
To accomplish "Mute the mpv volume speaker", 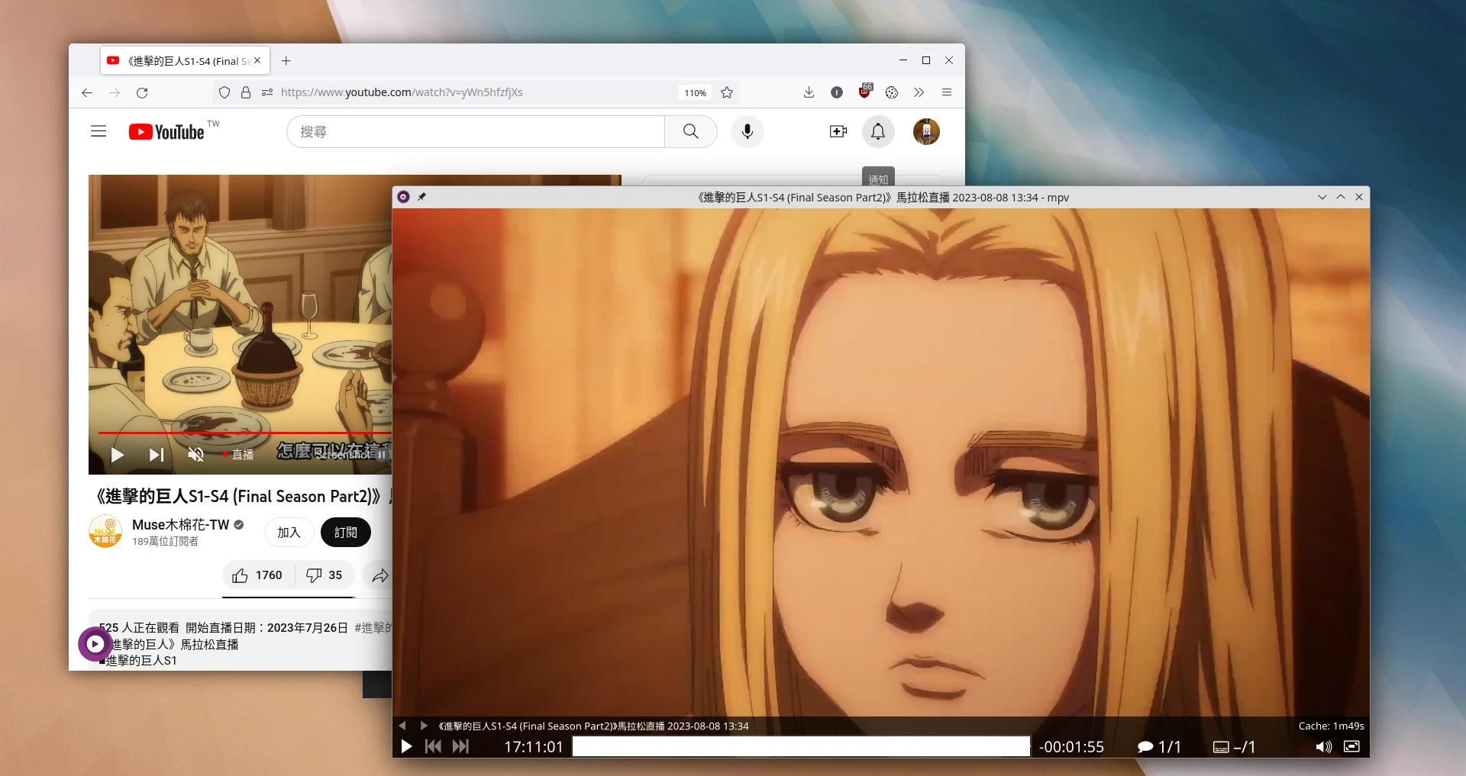I will [1323, 746].
